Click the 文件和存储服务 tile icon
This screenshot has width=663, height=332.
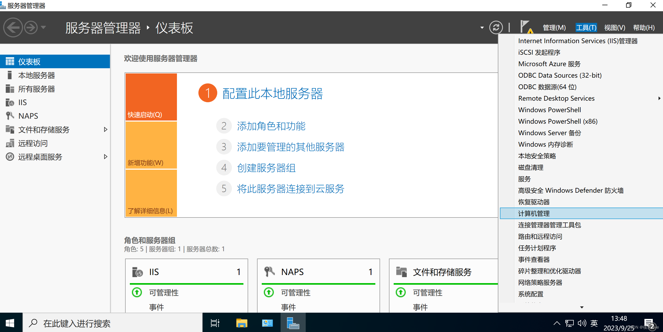tap(401, 272)
